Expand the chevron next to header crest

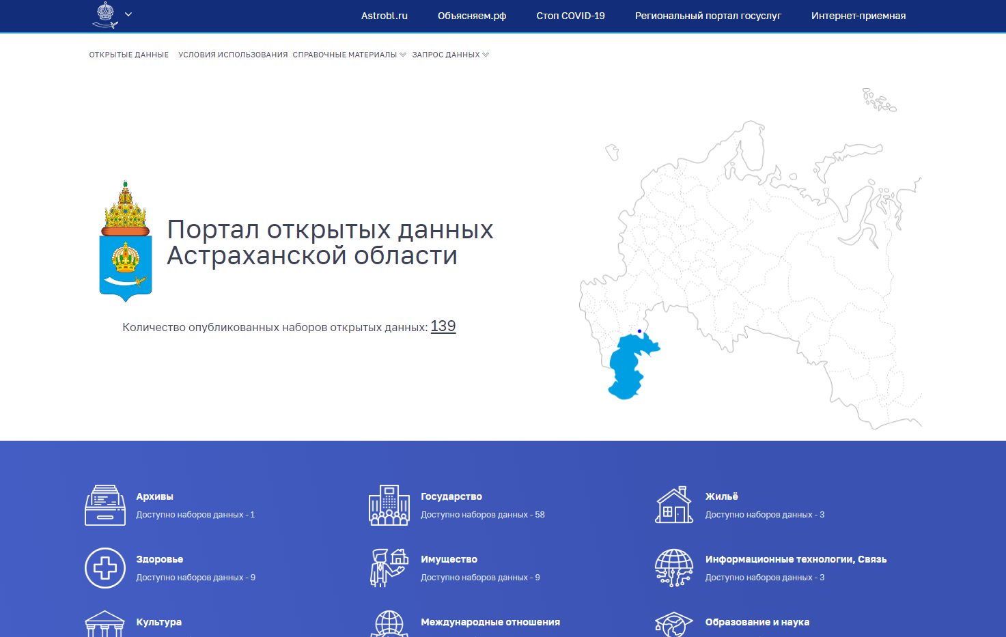tap(128, 14)
